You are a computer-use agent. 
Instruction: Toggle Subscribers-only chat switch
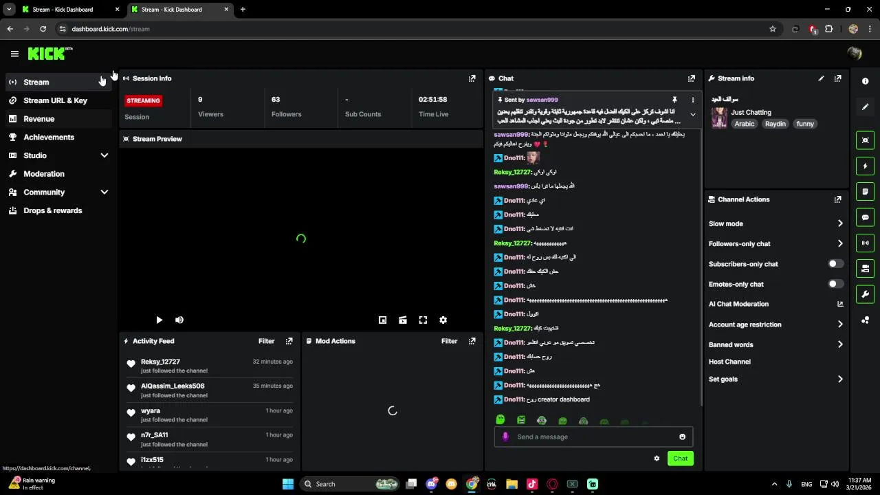(835, 264)
